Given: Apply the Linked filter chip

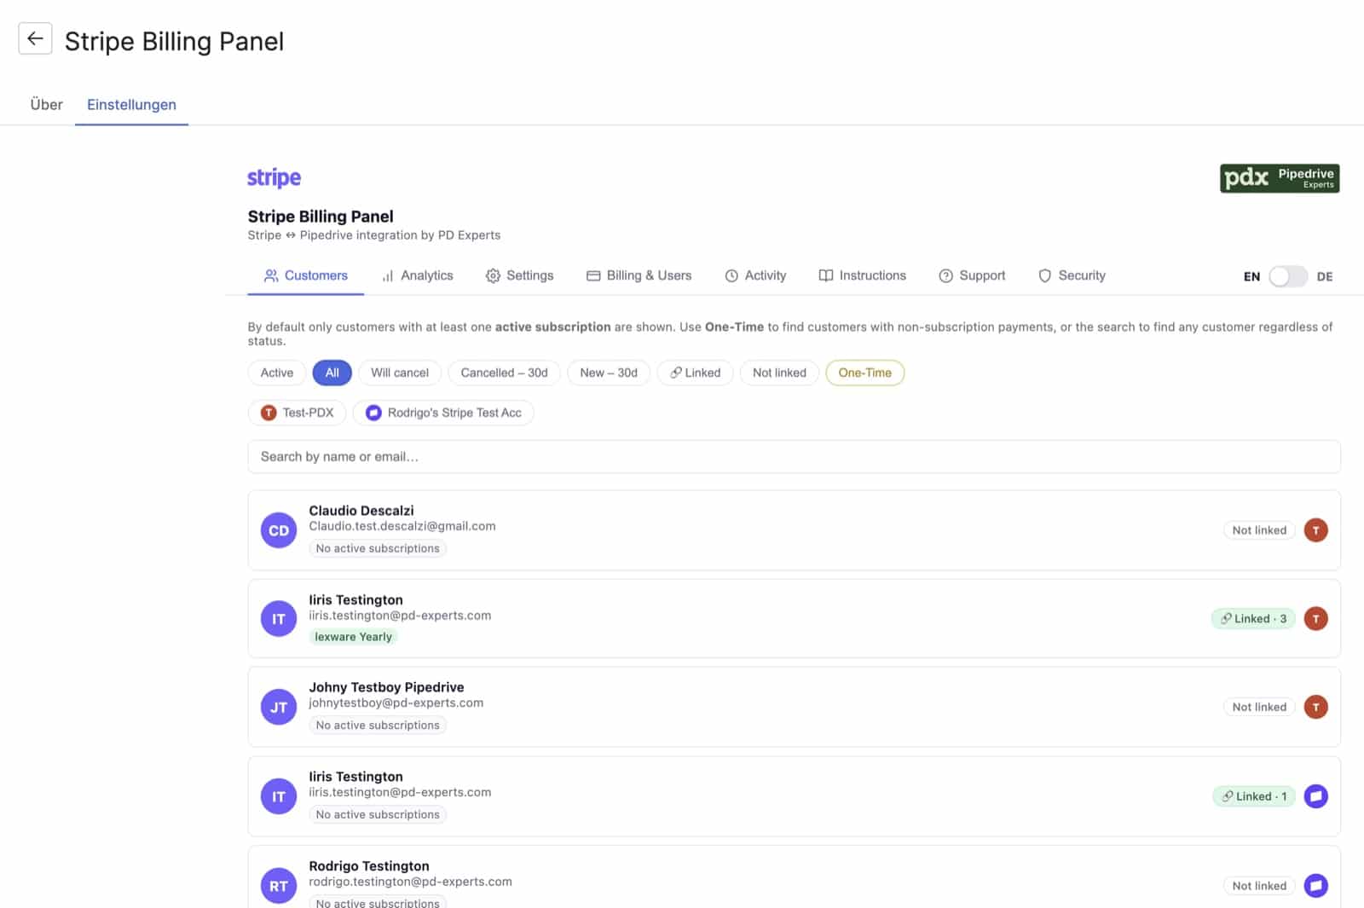Looking at the screenshot, I should pos(695,373).
